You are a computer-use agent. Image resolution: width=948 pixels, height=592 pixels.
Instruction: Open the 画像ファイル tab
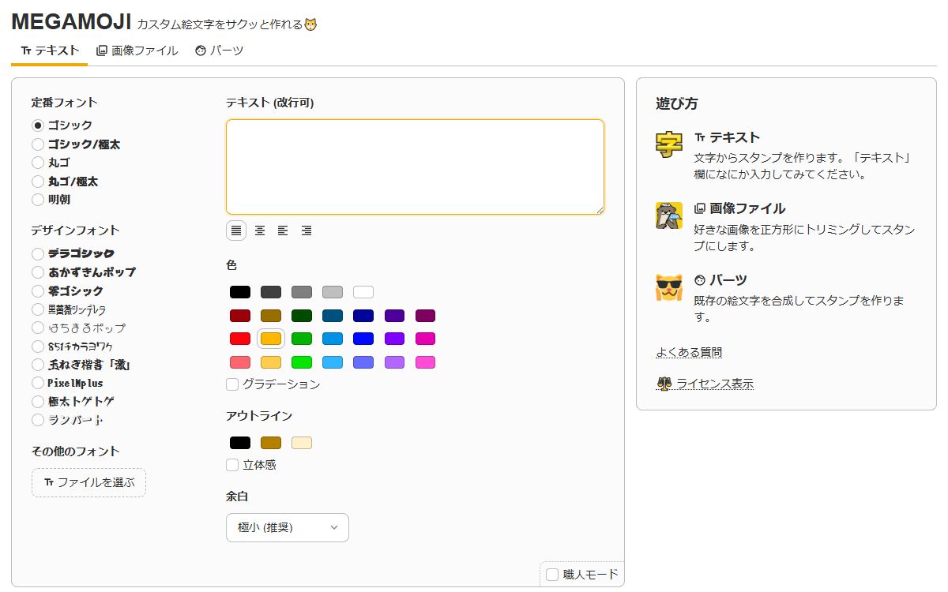(x=137, y=51)
